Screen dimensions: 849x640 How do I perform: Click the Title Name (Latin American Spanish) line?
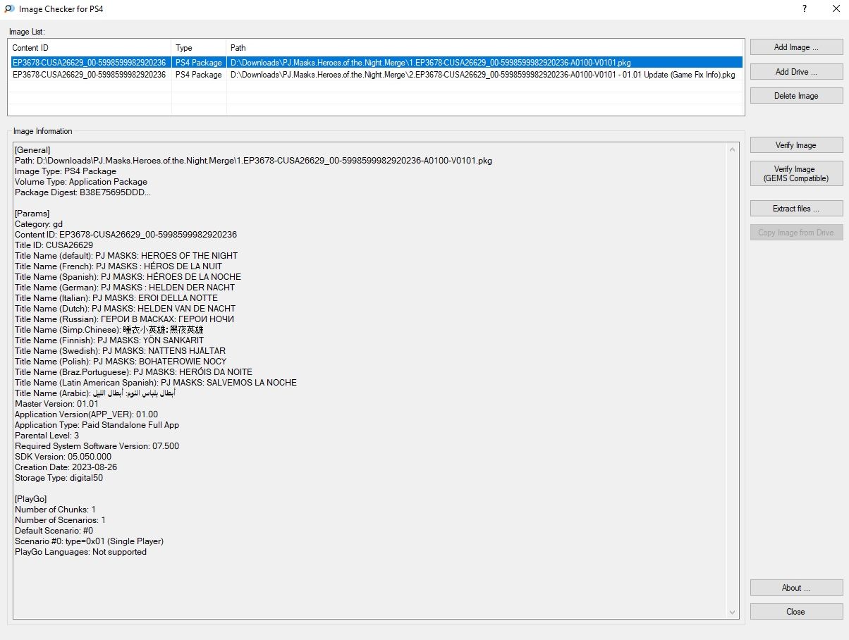pyautogui.click(x=156, y=383)
